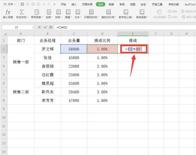Expand the Text functions dropdown arrow
This screenshot has height=155, width=196.
click(x=81, y=17)
